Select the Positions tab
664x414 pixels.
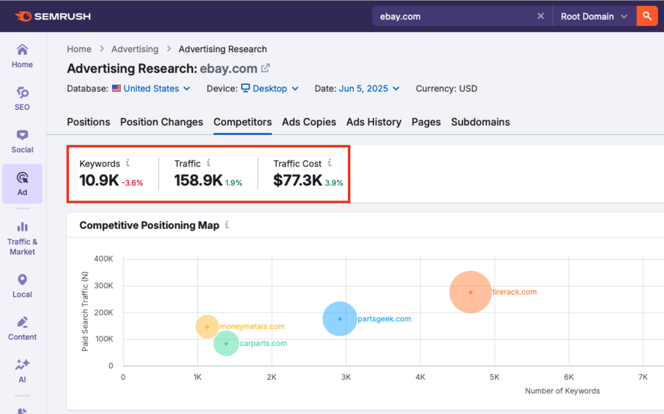(88, 122)
